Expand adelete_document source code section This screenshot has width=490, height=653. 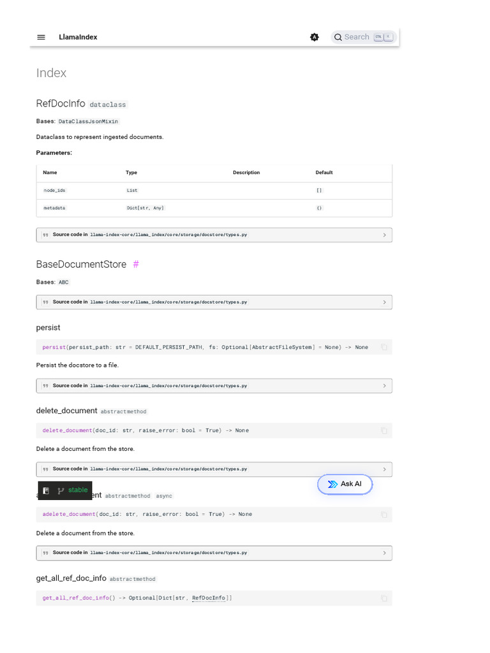(214, 553)
